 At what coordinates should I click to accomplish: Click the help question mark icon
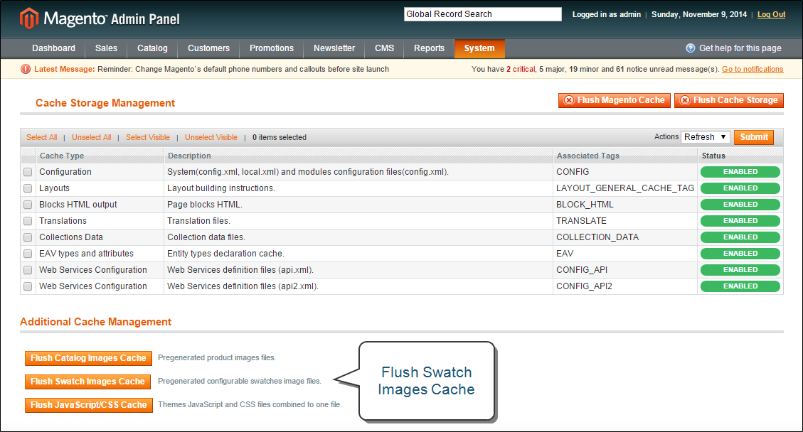(691, 48)
